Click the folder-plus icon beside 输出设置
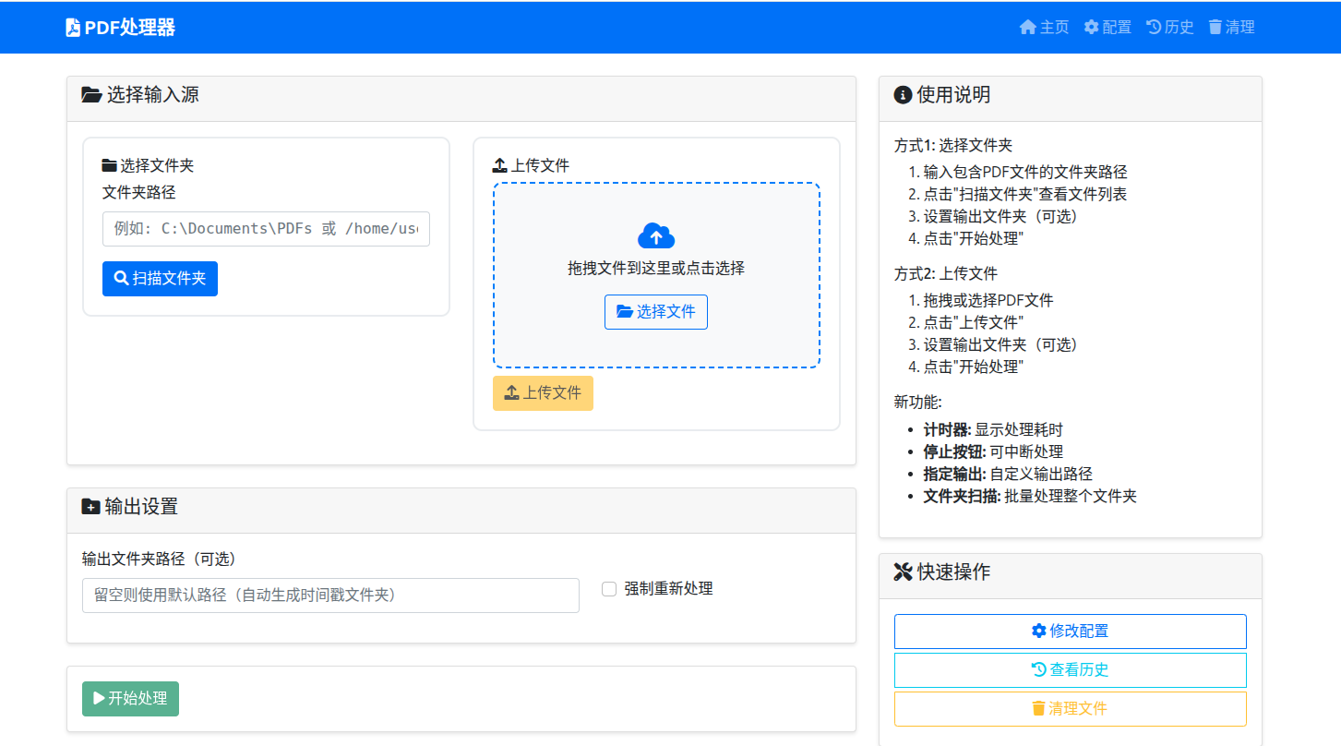The width and height of the screenshot is (1341, 746). click(x=90, y=507)
